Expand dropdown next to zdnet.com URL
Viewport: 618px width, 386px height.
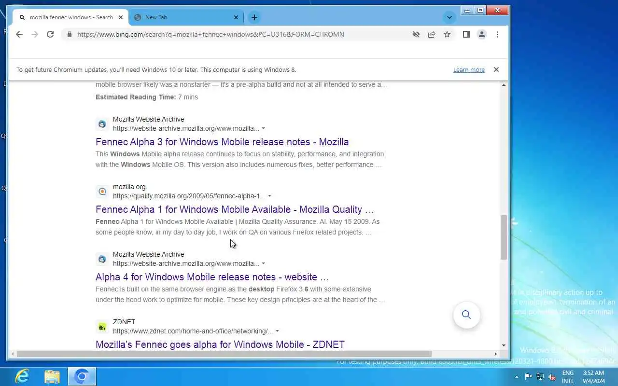pyautogui.click(x=277, y=331)
